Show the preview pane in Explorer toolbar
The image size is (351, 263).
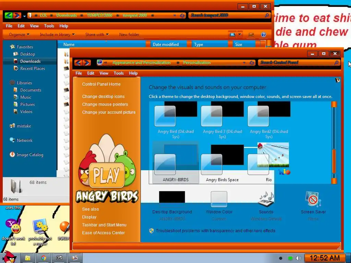tap(251, 35)
